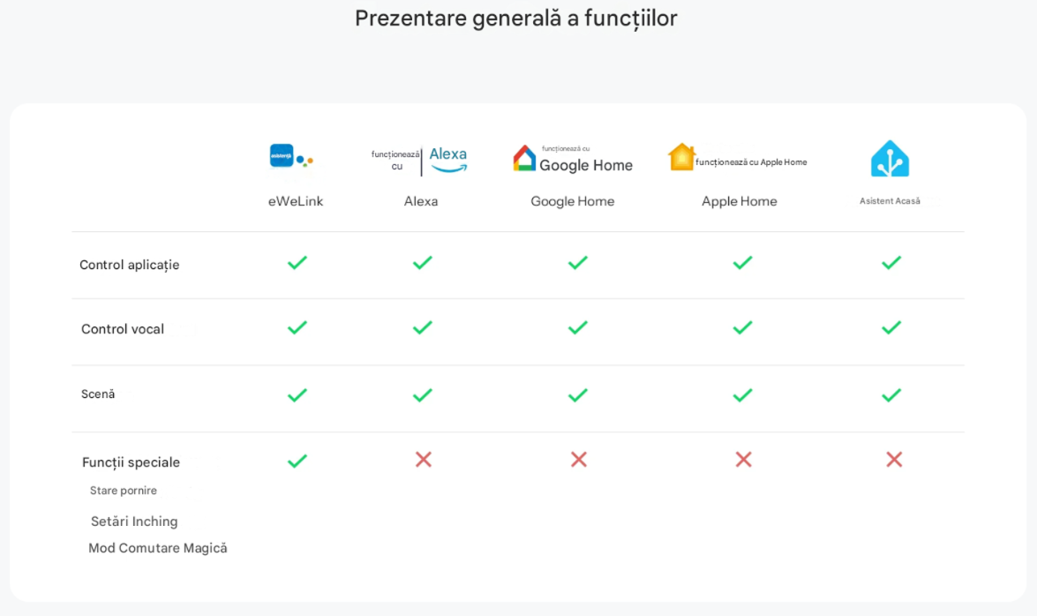
Task: Click the Alexa logo icon
Action: (447, 160)
